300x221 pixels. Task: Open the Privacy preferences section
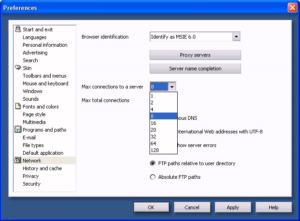coord(31,176)
